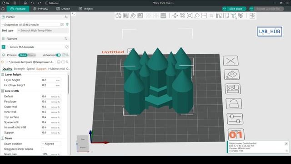The height and width of the screenshot is (164, 291).
Task: Click the Add plate grid icon
Action: click(125, 15)
